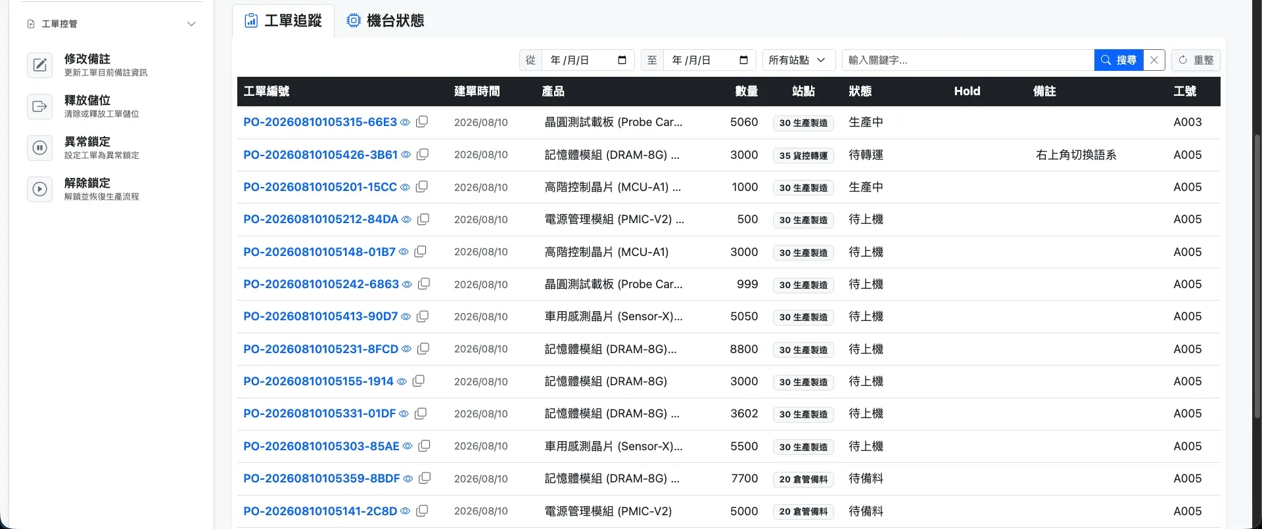Switch to the 機台狀態 tab

(x=385, y=21)
